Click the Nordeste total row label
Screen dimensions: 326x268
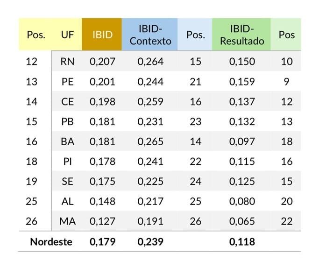pos(51,242)
